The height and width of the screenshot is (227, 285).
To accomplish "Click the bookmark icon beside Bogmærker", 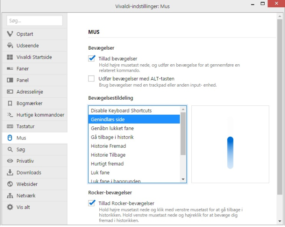I will point(10,103).
